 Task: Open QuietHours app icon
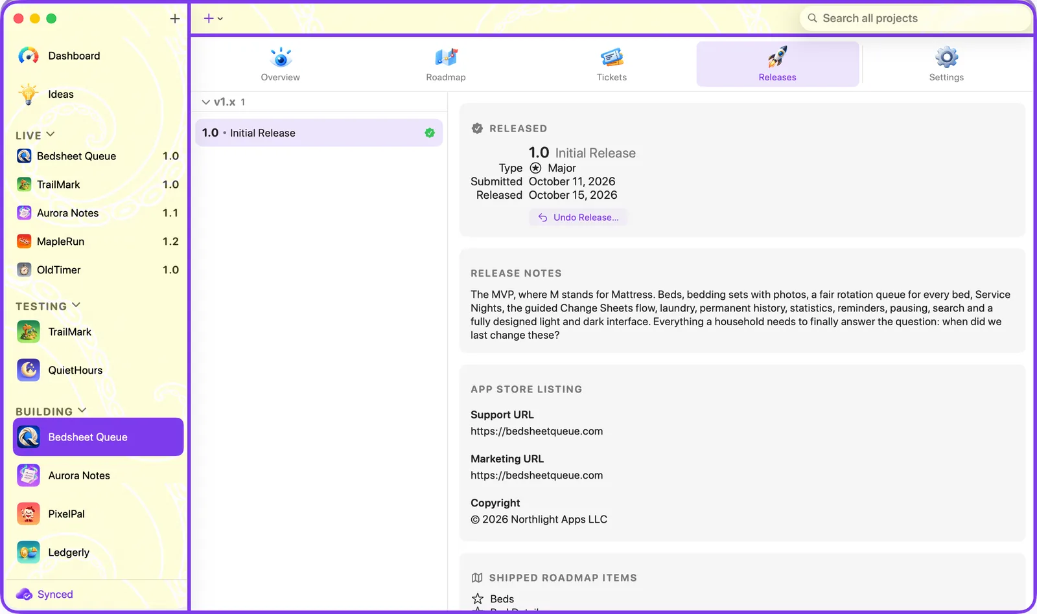coord(29,370)
